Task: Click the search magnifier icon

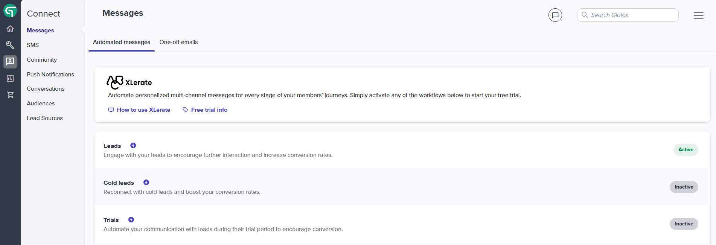Action: (585, 15)
